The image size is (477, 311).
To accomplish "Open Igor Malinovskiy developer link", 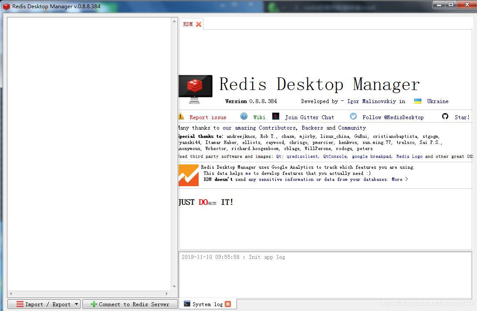I will (x=372, y=101).
